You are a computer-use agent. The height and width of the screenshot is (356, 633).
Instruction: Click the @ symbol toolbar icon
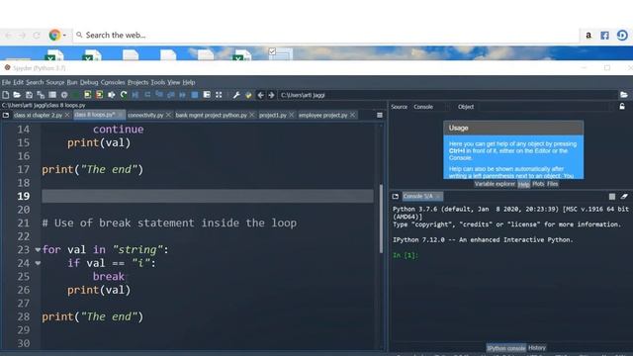point(64,95)
